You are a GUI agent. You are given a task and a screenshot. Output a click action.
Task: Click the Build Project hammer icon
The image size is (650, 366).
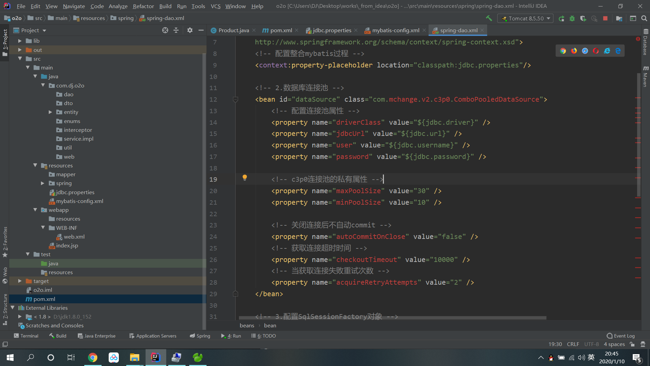pyautogui.click(x=489, y=18)
